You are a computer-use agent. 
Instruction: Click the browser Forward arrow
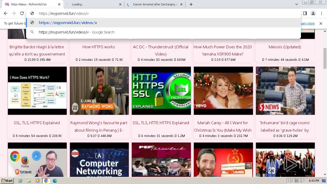click(x=14, y=13)
